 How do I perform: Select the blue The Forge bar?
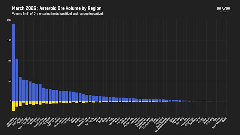point(27,91)
